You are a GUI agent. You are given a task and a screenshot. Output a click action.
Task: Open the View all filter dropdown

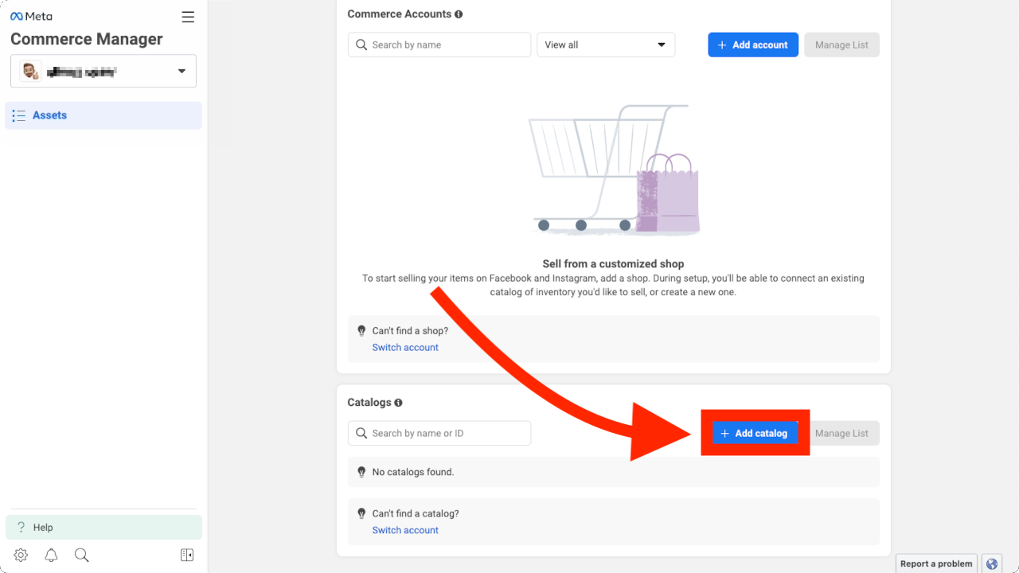tap(606, 45)
